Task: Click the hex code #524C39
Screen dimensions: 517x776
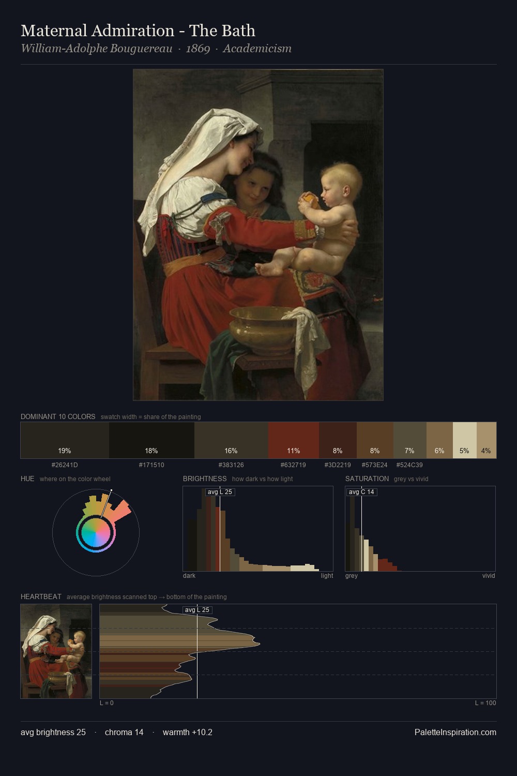Action: [409, 465]
